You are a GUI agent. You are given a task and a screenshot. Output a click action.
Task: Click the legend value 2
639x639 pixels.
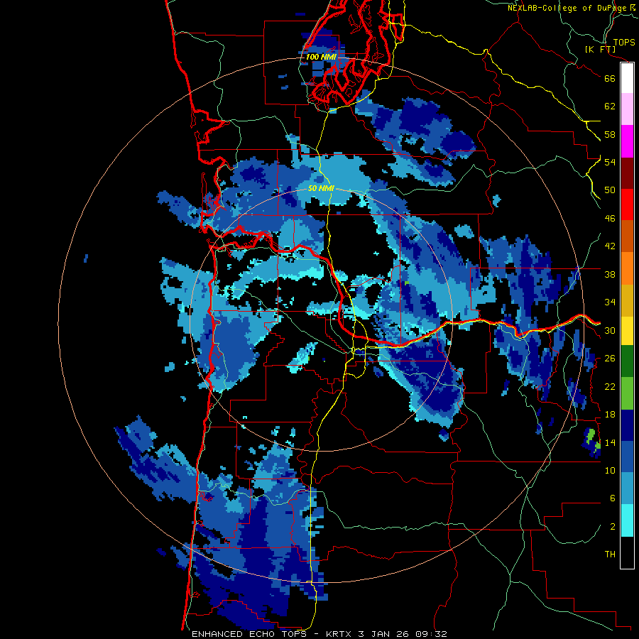point(613,527)
